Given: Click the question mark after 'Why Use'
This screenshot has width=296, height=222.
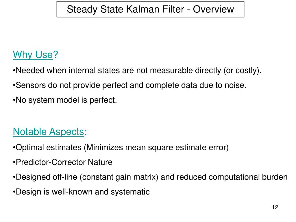Looking at the screenshot, I should click(x=55, y=55).
